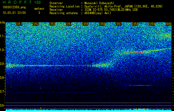Click the 2359 time marker
The width and height of the screenshot is (174, 111).
tap(152, 24)
